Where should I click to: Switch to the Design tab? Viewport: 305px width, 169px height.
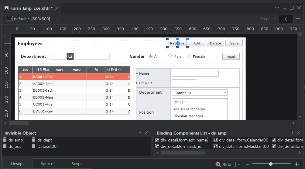click(x=17, y=164)
